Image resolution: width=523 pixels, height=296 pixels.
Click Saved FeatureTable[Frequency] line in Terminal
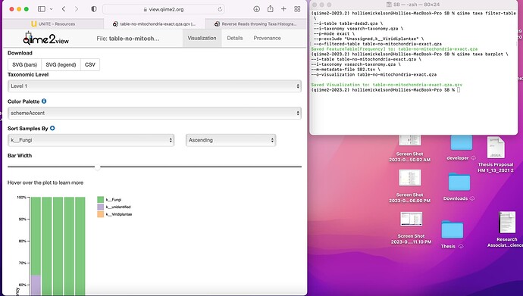pyautogui.click(x=394, y=49)
